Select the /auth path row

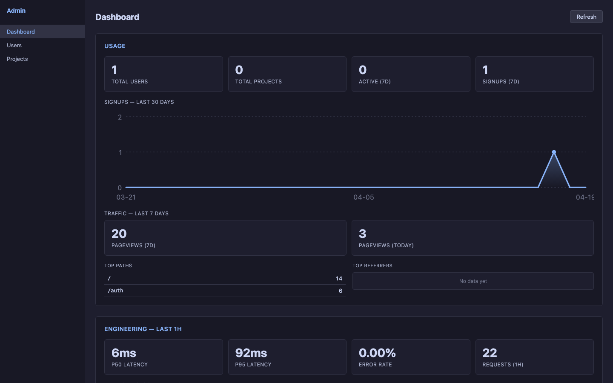coord(225,291)
